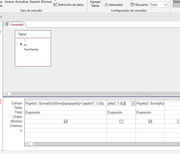Click the primary key icon beside Id
The height and width of the screenshot is (154, 180).
coord(21,45)
